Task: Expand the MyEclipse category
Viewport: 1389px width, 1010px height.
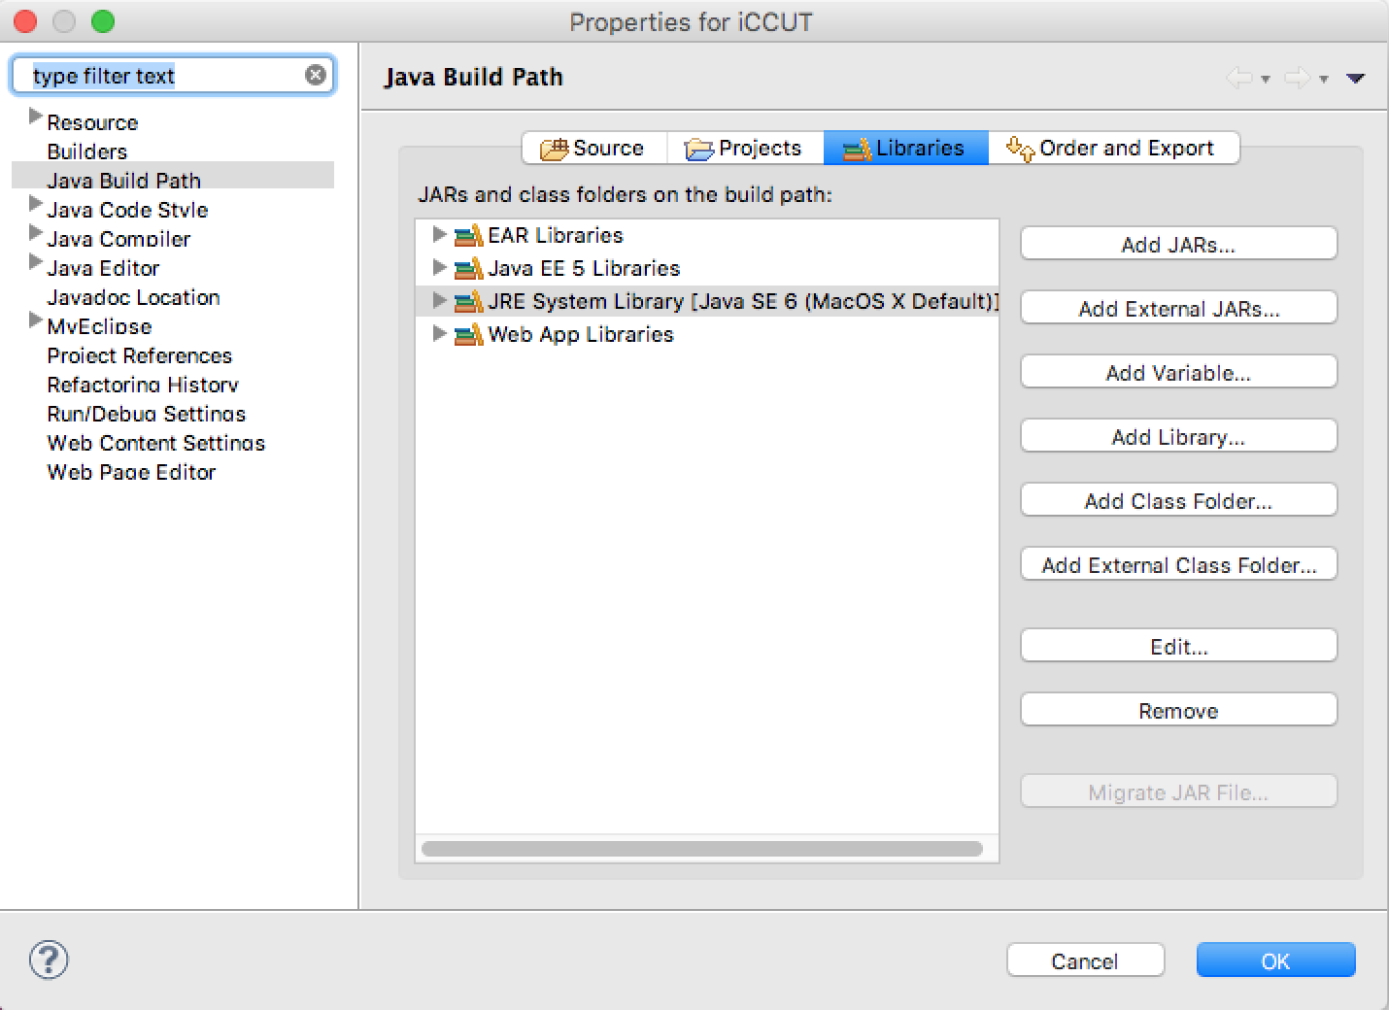Action: tap(36, 320)
